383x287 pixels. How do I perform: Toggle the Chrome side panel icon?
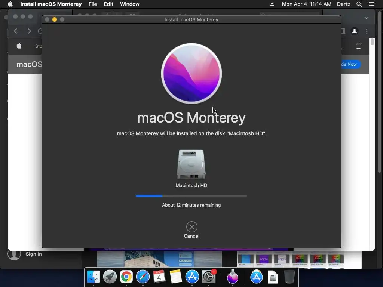(343, 31)
